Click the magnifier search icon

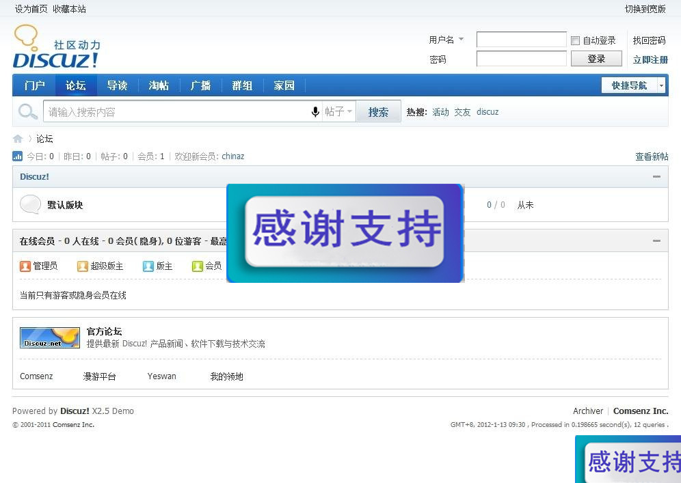(28, 111)
